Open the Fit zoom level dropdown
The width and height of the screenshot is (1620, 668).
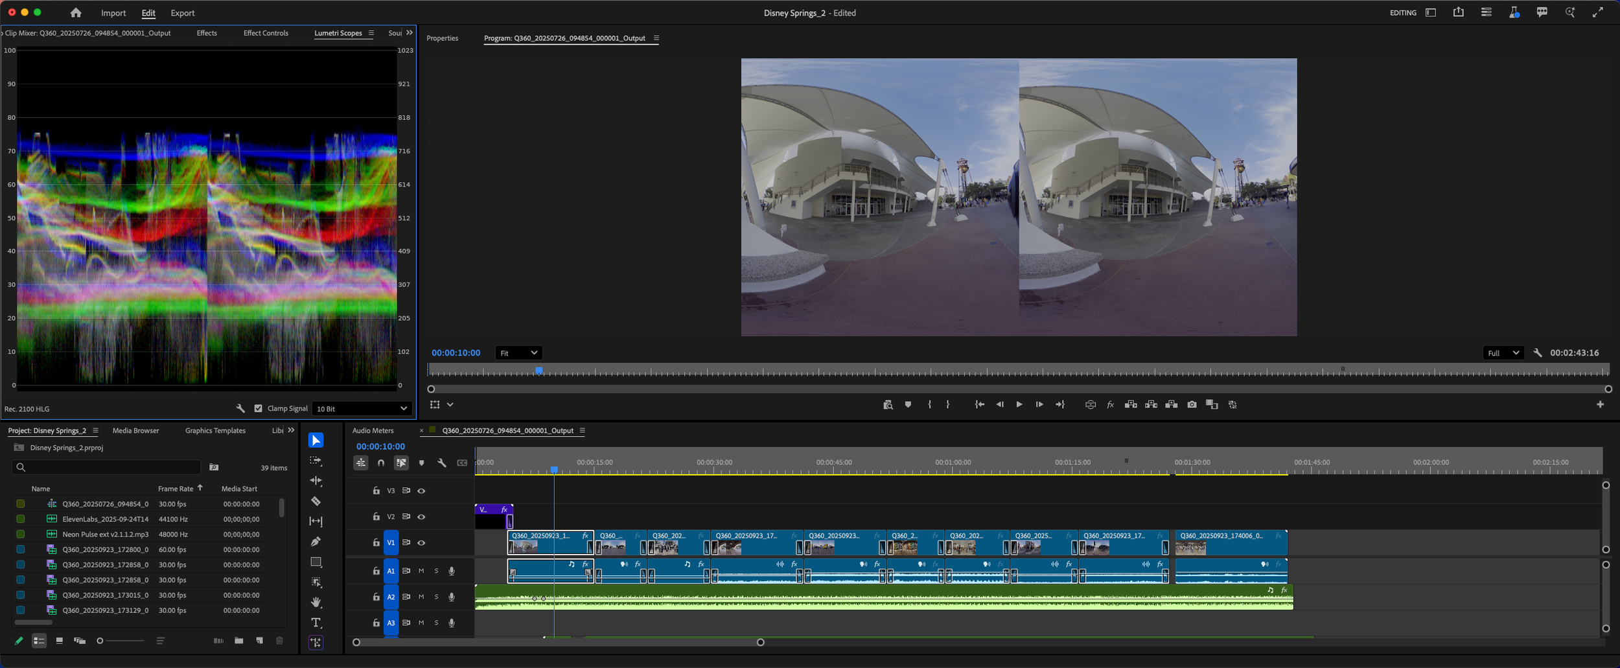pos(518,352)
